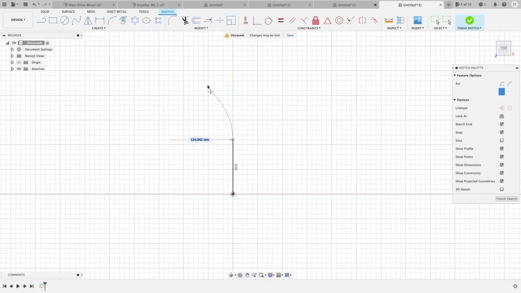Expand the Document Settings tree node

click(x=12, y=49)
